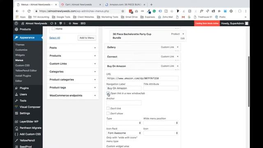
Task: Open YellowPencil in admin sidebar
Action: coord(28,141)
